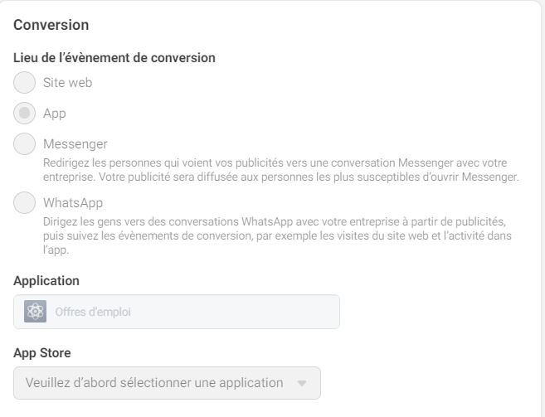Click the Site web label text
Image resolution: width=545 pixels, height=417 pixels.
[68, 83]
